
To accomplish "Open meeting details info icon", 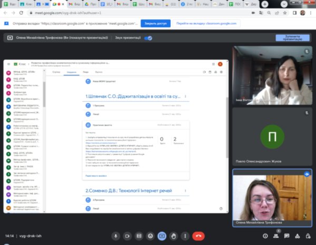I will [264, 236].
